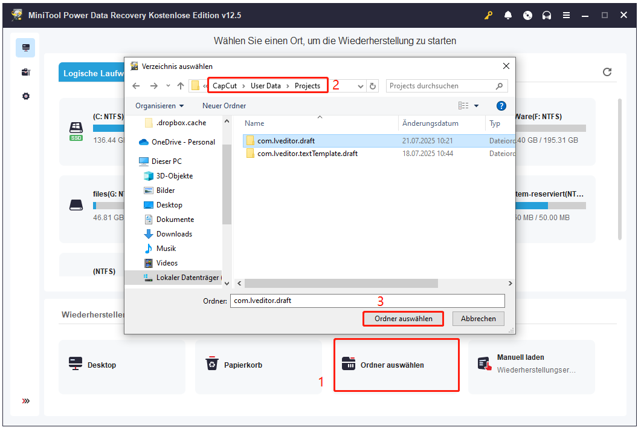This screenshot has width=641, height=430.
Task: Choose the Desktop recovery card
Action: click(122, 367)
